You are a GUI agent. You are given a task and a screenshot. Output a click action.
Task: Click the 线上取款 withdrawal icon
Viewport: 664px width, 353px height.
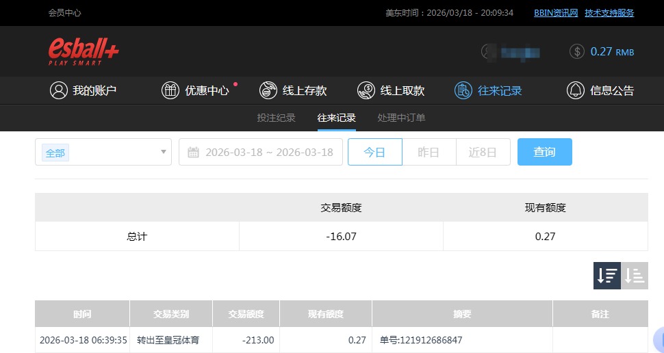pos(366,90)
